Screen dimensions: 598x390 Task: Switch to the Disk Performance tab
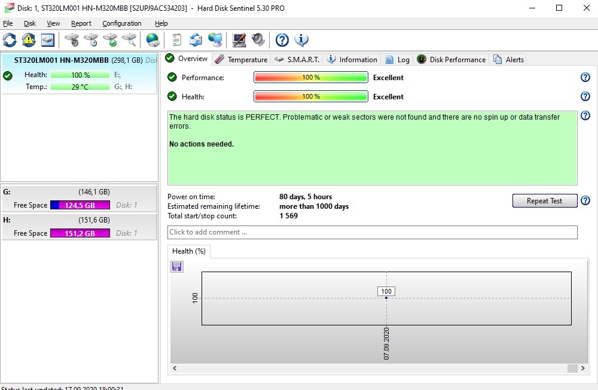click(451, 60)
